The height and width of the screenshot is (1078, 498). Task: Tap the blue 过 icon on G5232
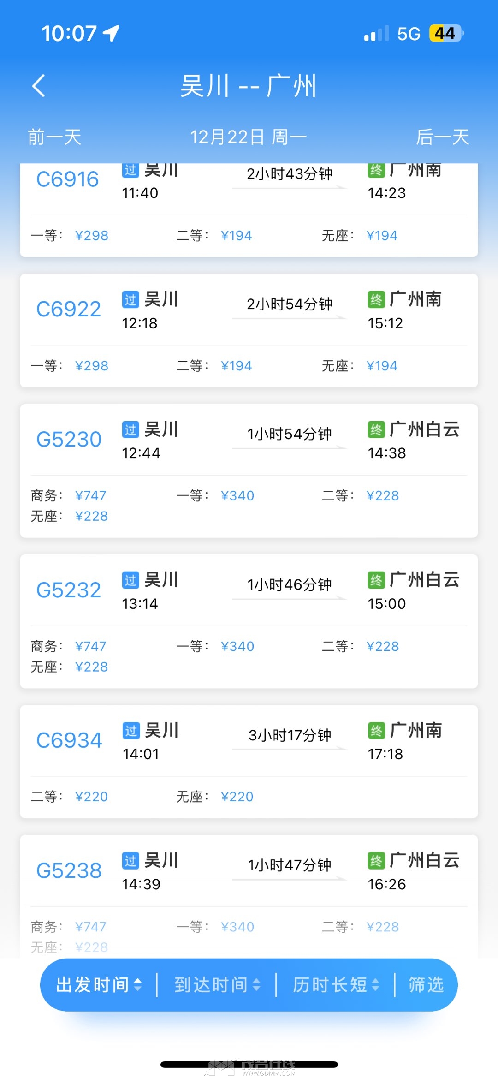(130, 580)
